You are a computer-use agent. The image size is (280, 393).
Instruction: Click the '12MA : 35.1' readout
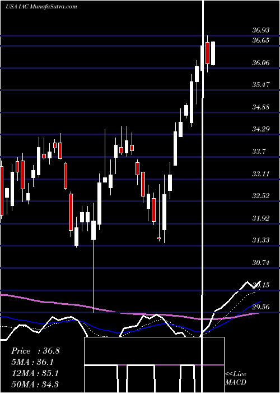point(35,373)
